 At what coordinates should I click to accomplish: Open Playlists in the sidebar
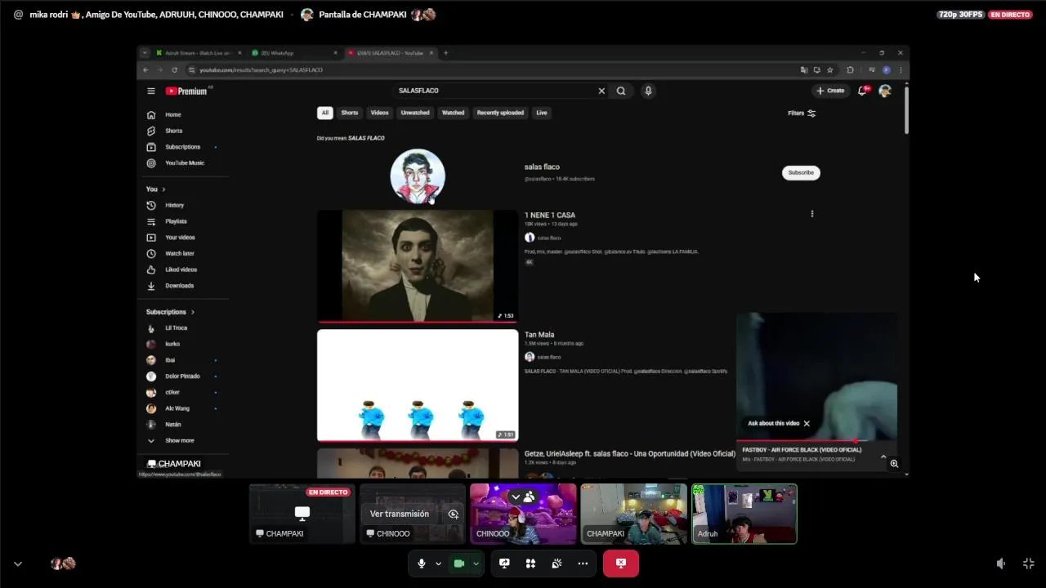point(176,221)
